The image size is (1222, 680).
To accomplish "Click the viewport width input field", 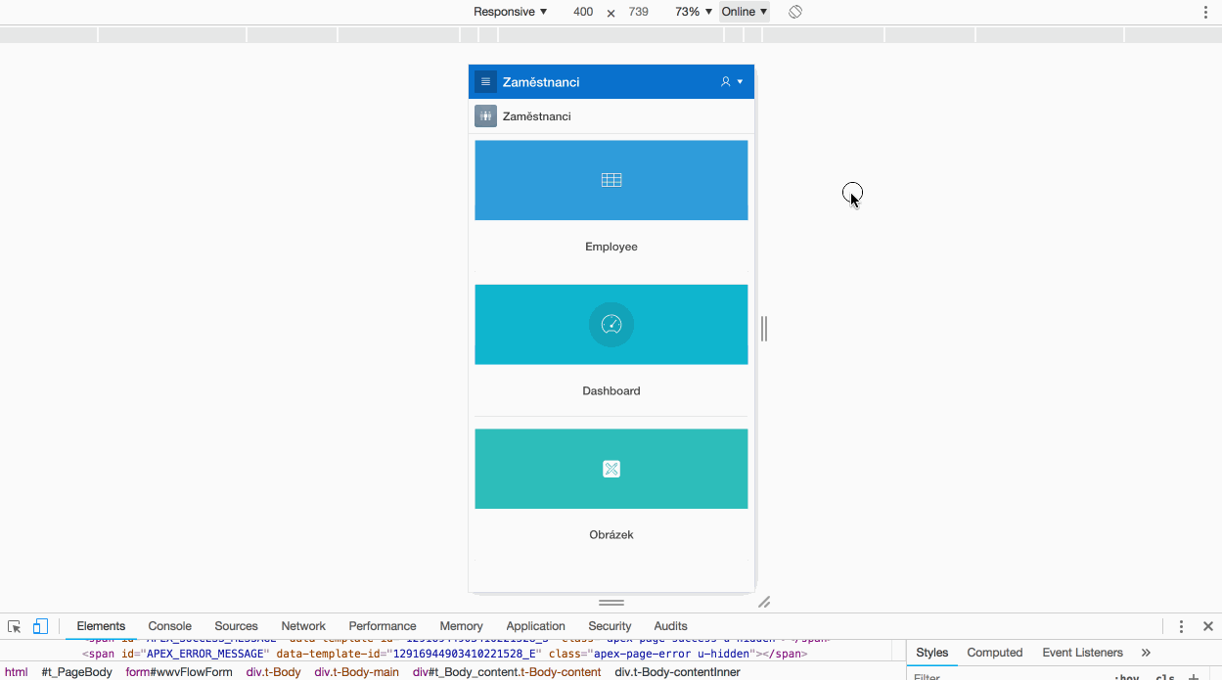I will coord(583,12).
